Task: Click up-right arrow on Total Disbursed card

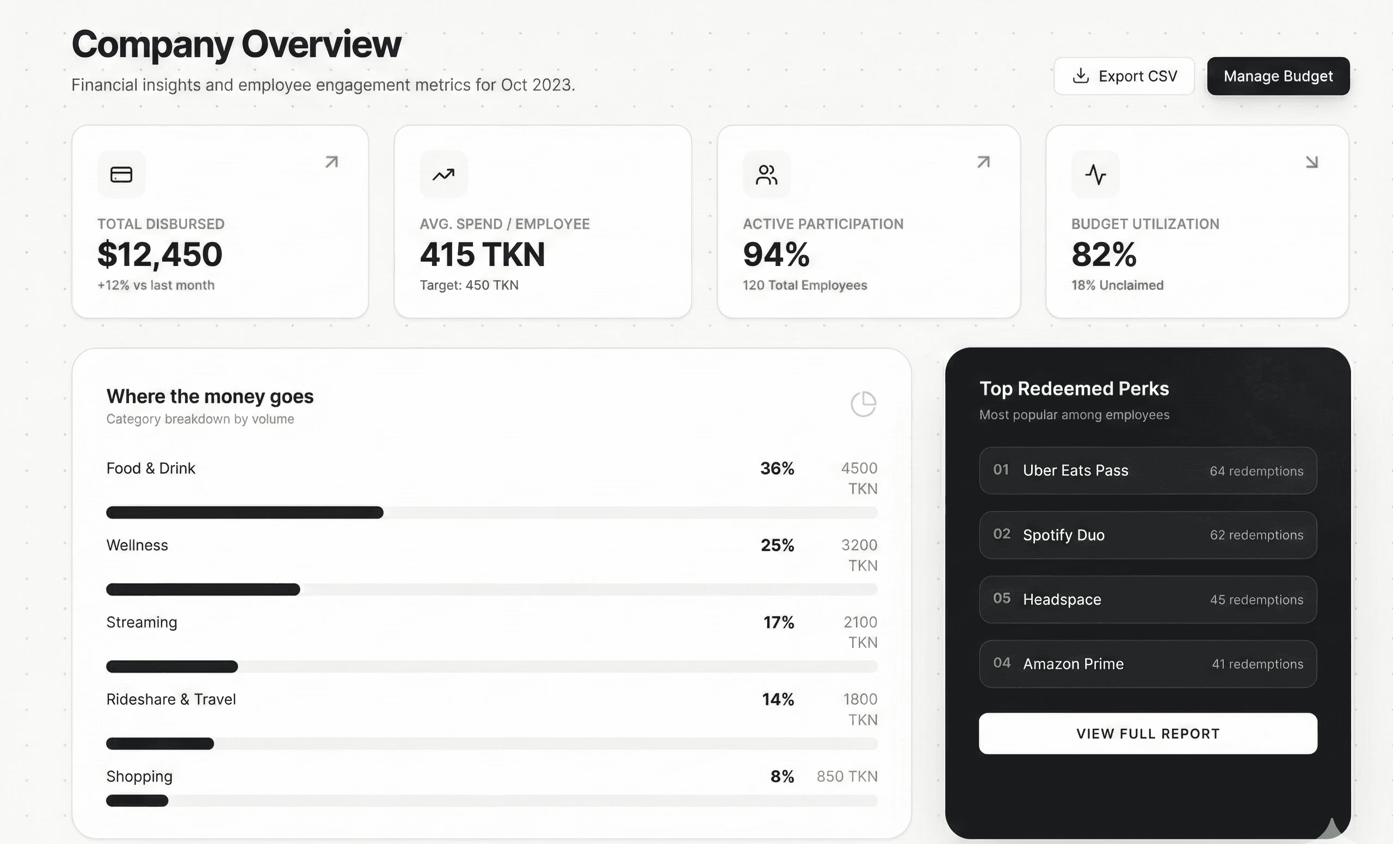Action: pyautogui.click(x=332, y=162)
